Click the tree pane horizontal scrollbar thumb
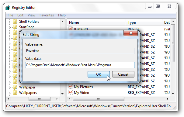This screenshot has height=117, width=184. 40,99
